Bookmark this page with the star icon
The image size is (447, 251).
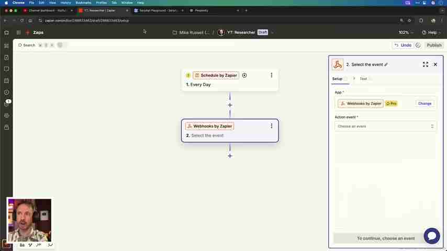pyautogui.click(x=409, y=20)
